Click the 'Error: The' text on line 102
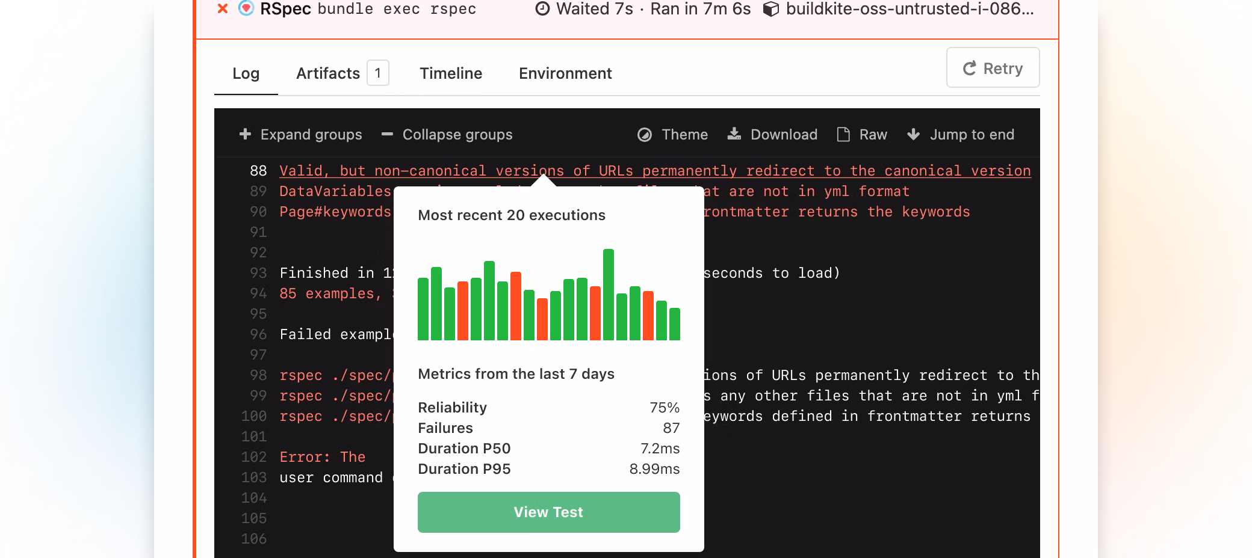Screen dimensions: 1252x558 coord(323,457)
